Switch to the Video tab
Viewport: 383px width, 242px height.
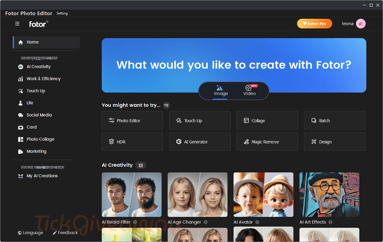coord(250,90)
